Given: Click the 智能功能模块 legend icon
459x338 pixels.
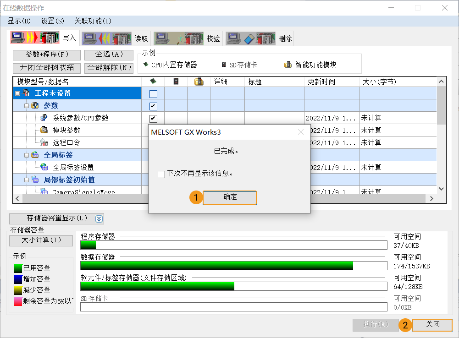Looking at the screenshot, I should pyautogui.click(x=287, y=64).
